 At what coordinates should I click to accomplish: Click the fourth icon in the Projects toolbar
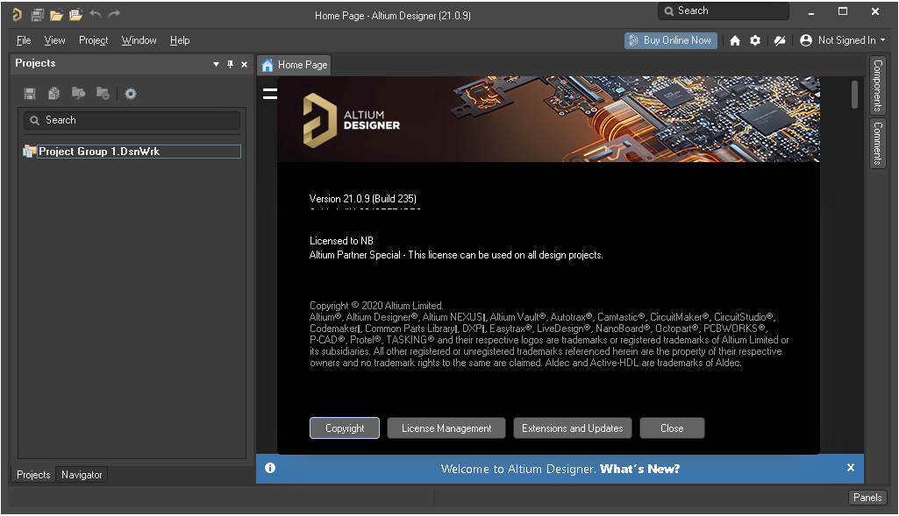(103, 93)
